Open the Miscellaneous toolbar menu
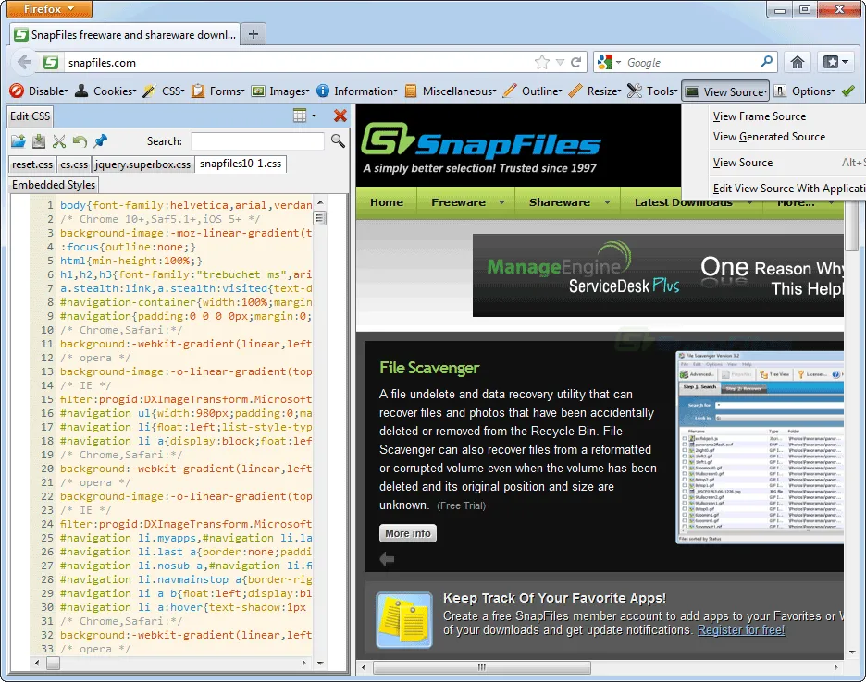This screenshot has height=682, width=866. click(451, 91)
